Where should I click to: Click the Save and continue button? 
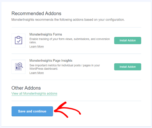(32, 111)
